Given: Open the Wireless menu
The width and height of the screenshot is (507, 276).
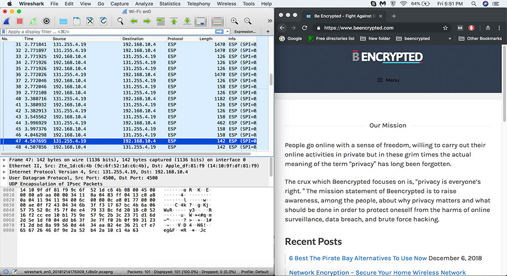Looking at the screenshot, I should [x=226, y=4].
